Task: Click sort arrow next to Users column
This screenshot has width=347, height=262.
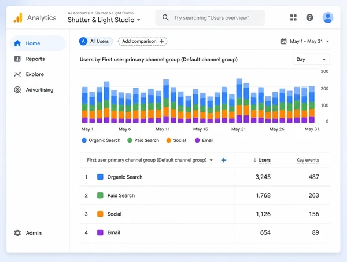Action: pos(254,160)
